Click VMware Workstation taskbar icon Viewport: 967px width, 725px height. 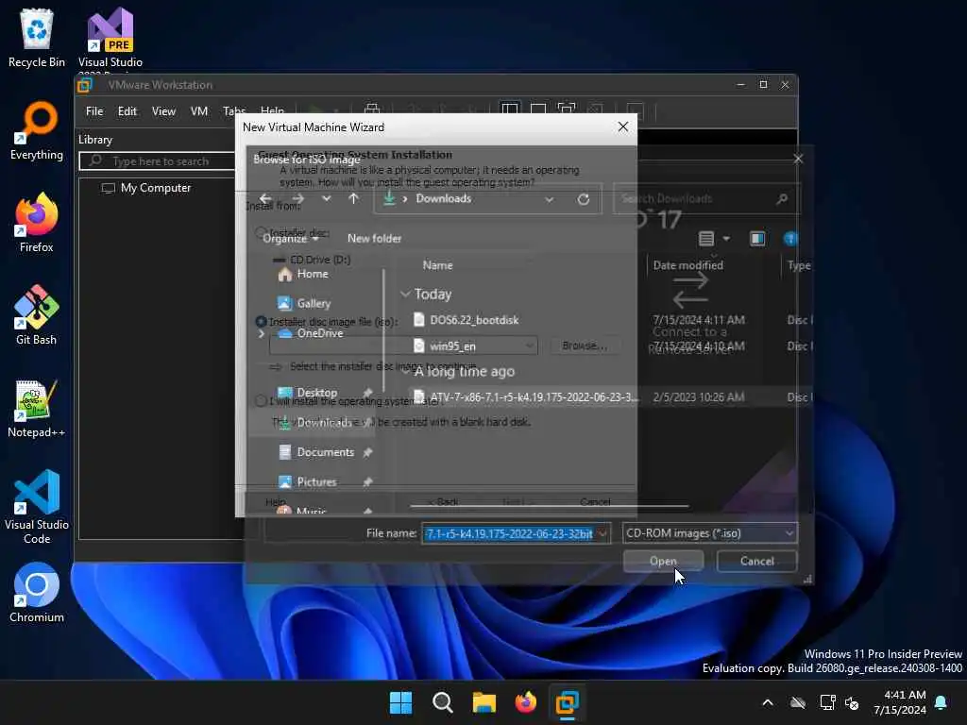coord(568,702)
